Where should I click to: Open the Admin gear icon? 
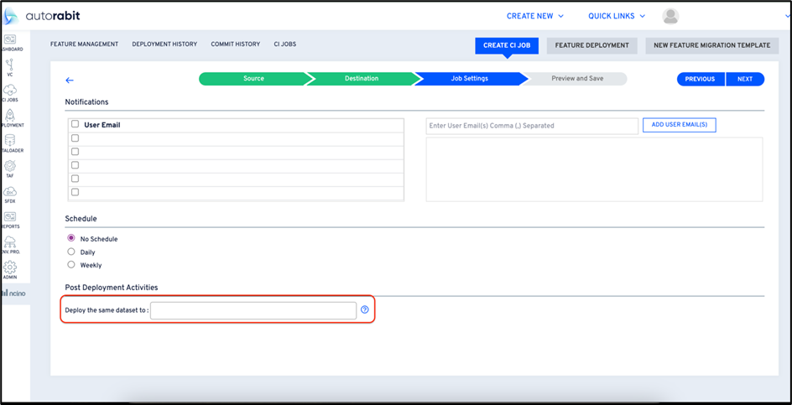(9, 267)
